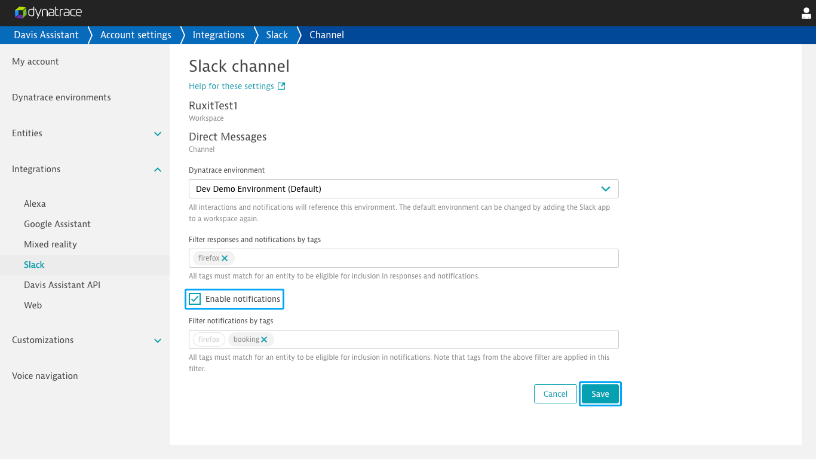Image resolution: width=816 pixels, height=459 pixels.
Task: Go to Davis Assistant breadcrumb
Action: coord(47,35)
